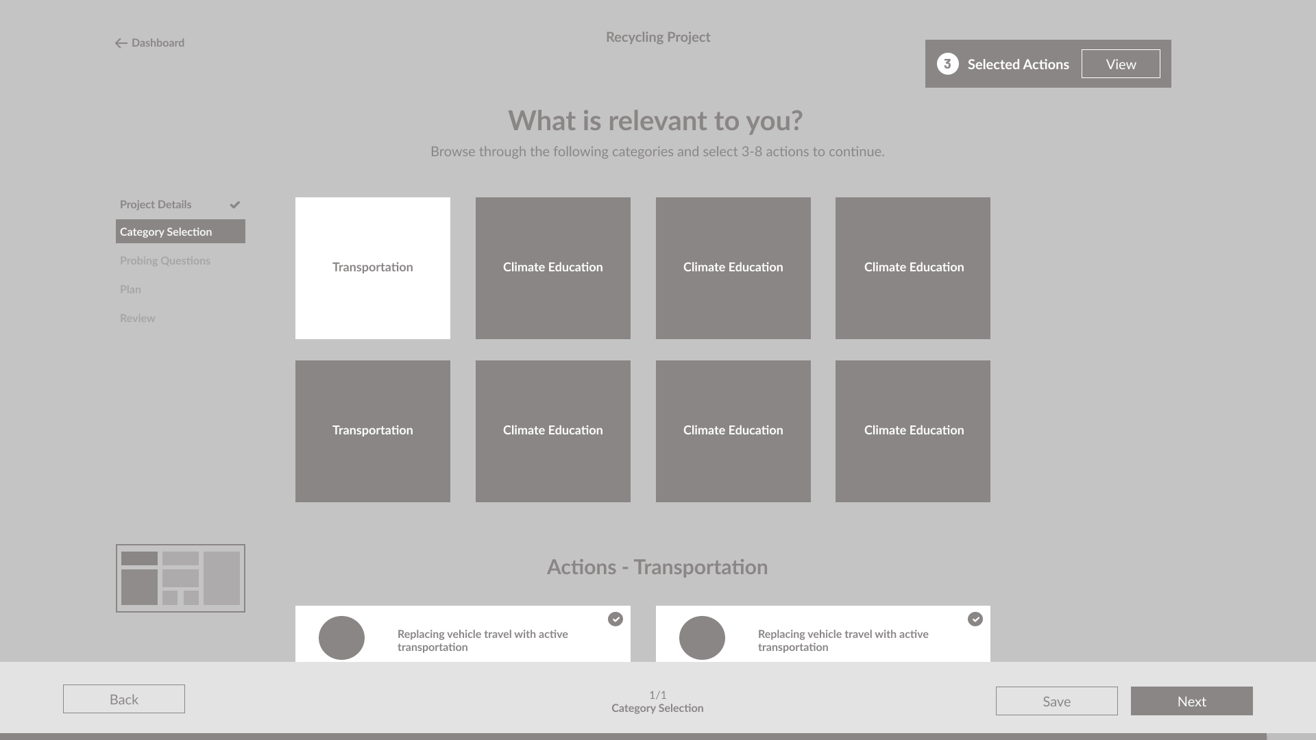Select the top-right Climate Education tile
Image resolution: width=1316 pixels, height=740 pixels.
(x=913, y=268)
